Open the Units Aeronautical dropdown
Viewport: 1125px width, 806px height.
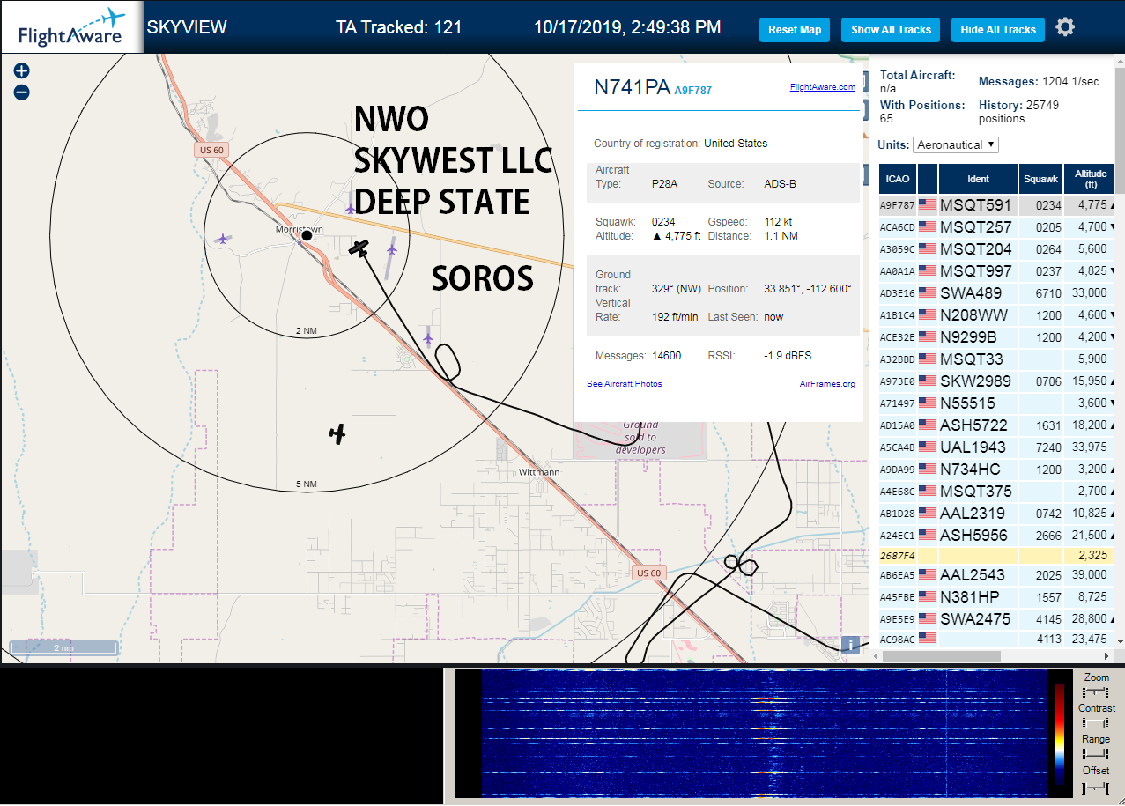tap(956, 144)
